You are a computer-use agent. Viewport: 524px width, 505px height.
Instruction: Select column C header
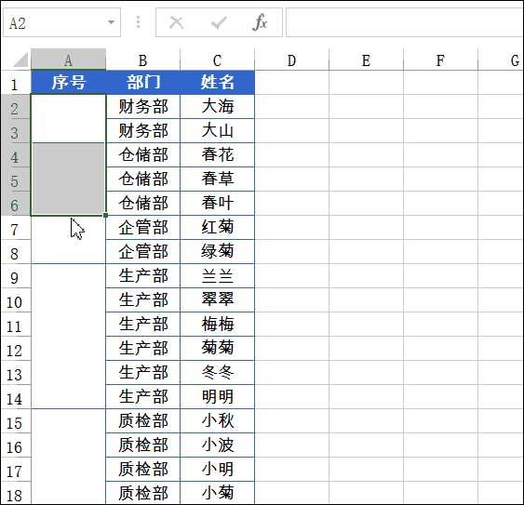coord(217,60)
